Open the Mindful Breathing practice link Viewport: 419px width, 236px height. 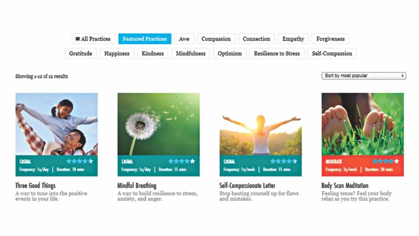(137, 186)
